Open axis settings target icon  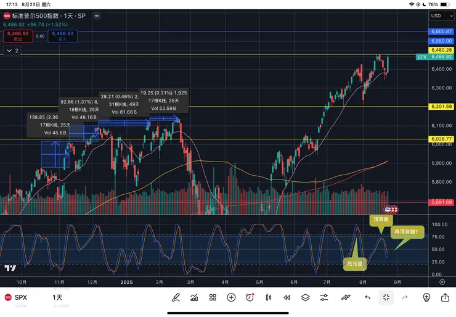coord(442,282)
